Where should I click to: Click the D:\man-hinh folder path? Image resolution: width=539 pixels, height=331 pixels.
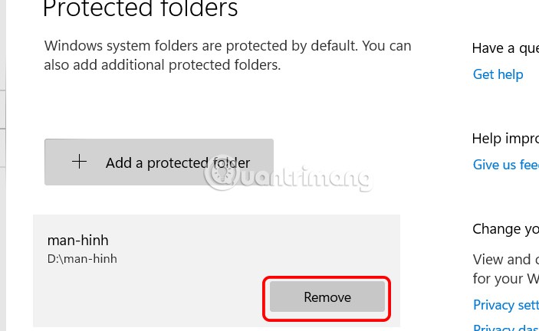click(82, 259)
